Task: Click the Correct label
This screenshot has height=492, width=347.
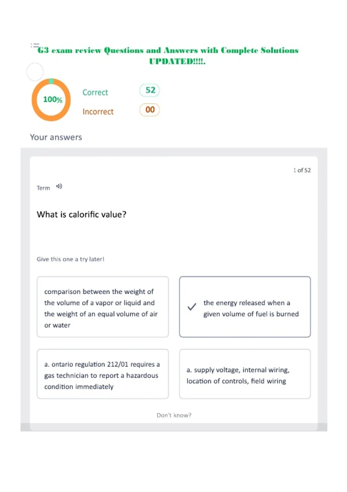Action: (x=95, y=92)
